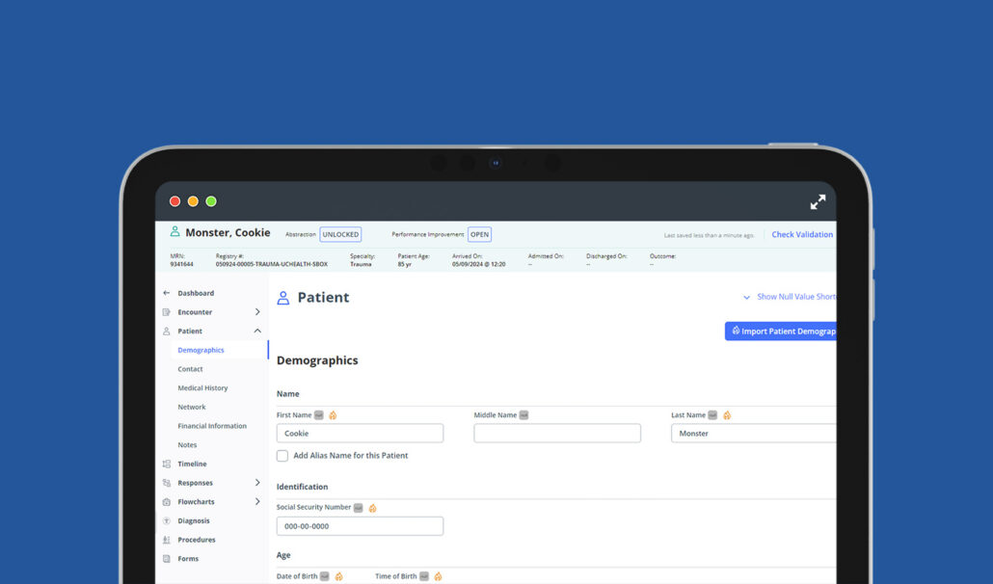
Task: Click the Procedures sidebar icon
Action: tap(167, 540)
